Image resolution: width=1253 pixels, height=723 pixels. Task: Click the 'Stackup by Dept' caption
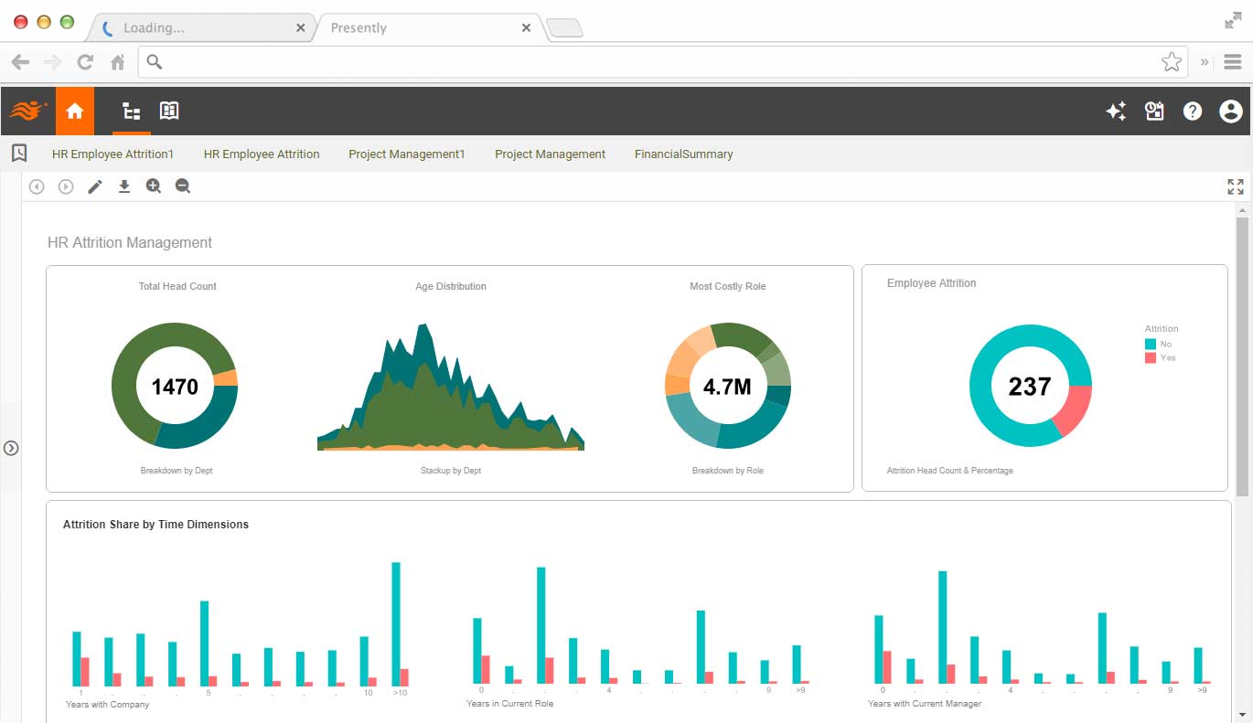pyautogui.click(x=451, y=471)
